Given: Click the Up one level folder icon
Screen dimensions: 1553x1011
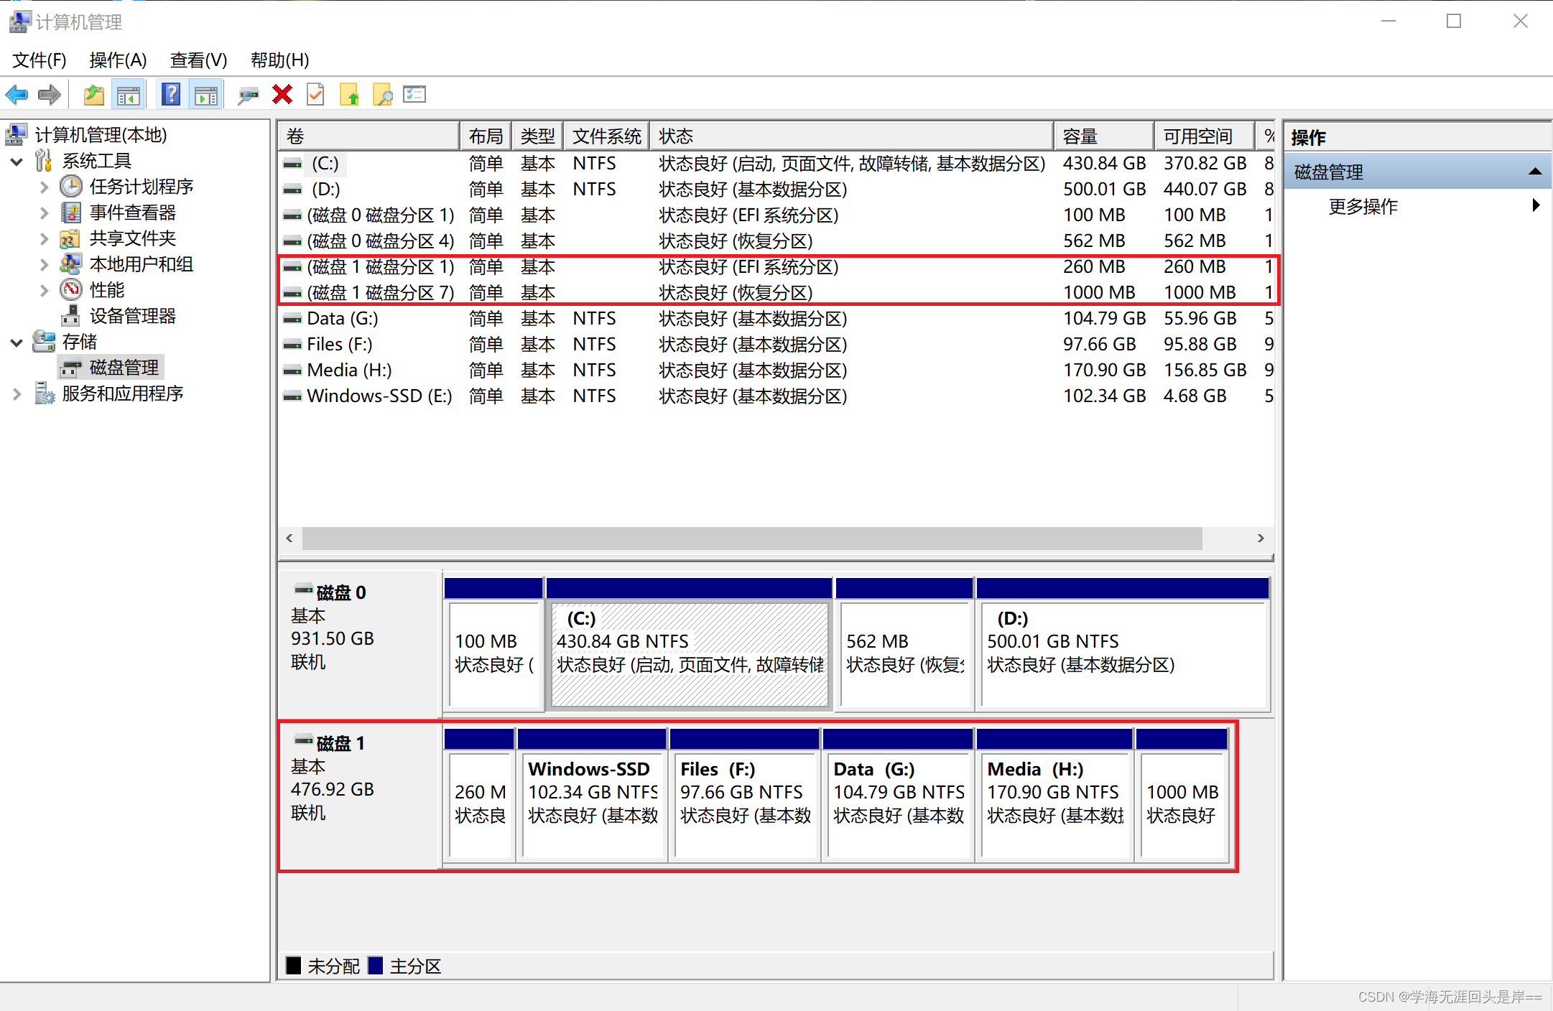Looking at the screenshot, I should (94, 95).
